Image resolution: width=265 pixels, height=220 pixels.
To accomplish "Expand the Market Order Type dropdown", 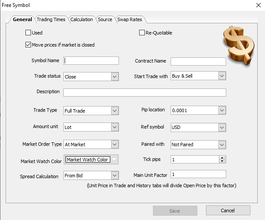I will 91,145.
